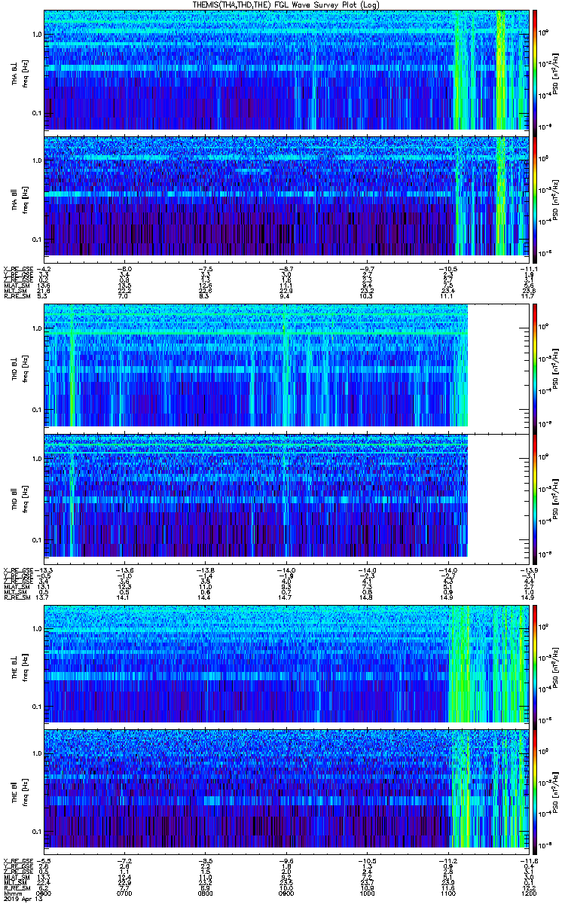Image resolution: width=565 pixels, height=904 pixels.
Task: Click the "0.1" frequency tick on THE B∥
Action: (36, 832)
